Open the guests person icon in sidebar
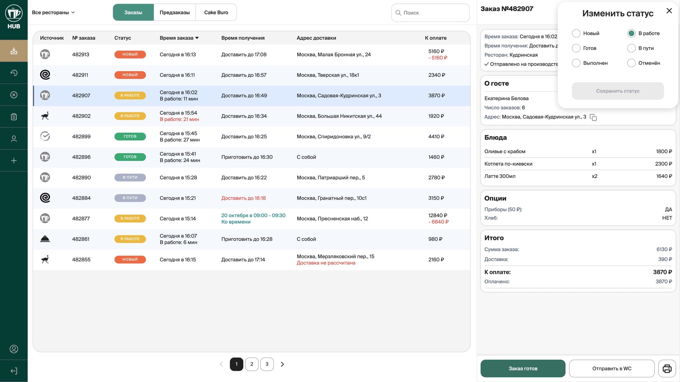This screenshot has width=680, height=382. coord(14,139)
